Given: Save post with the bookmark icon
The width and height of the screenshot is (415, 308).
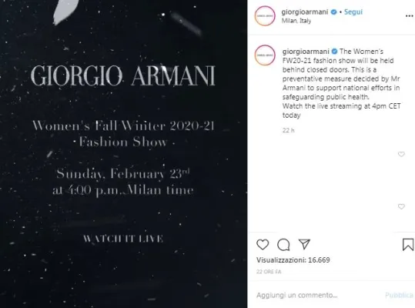Looking at the screenshot, I should click(x=408, y=244).
